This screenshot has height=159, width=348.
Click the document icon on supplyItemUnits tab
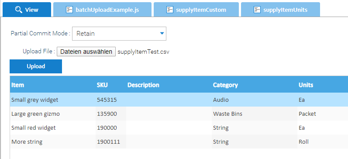coord(257,10)
